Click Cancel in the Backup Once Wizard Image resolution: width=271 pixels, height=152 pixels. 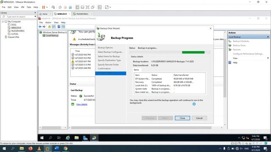[x=199, y=118]
